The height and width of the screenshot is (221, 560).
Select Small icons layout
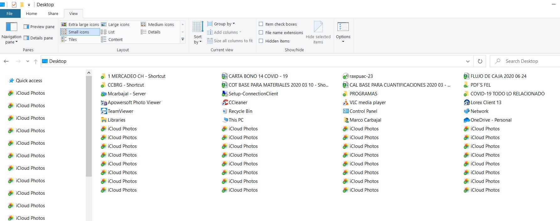click(80, 32)
